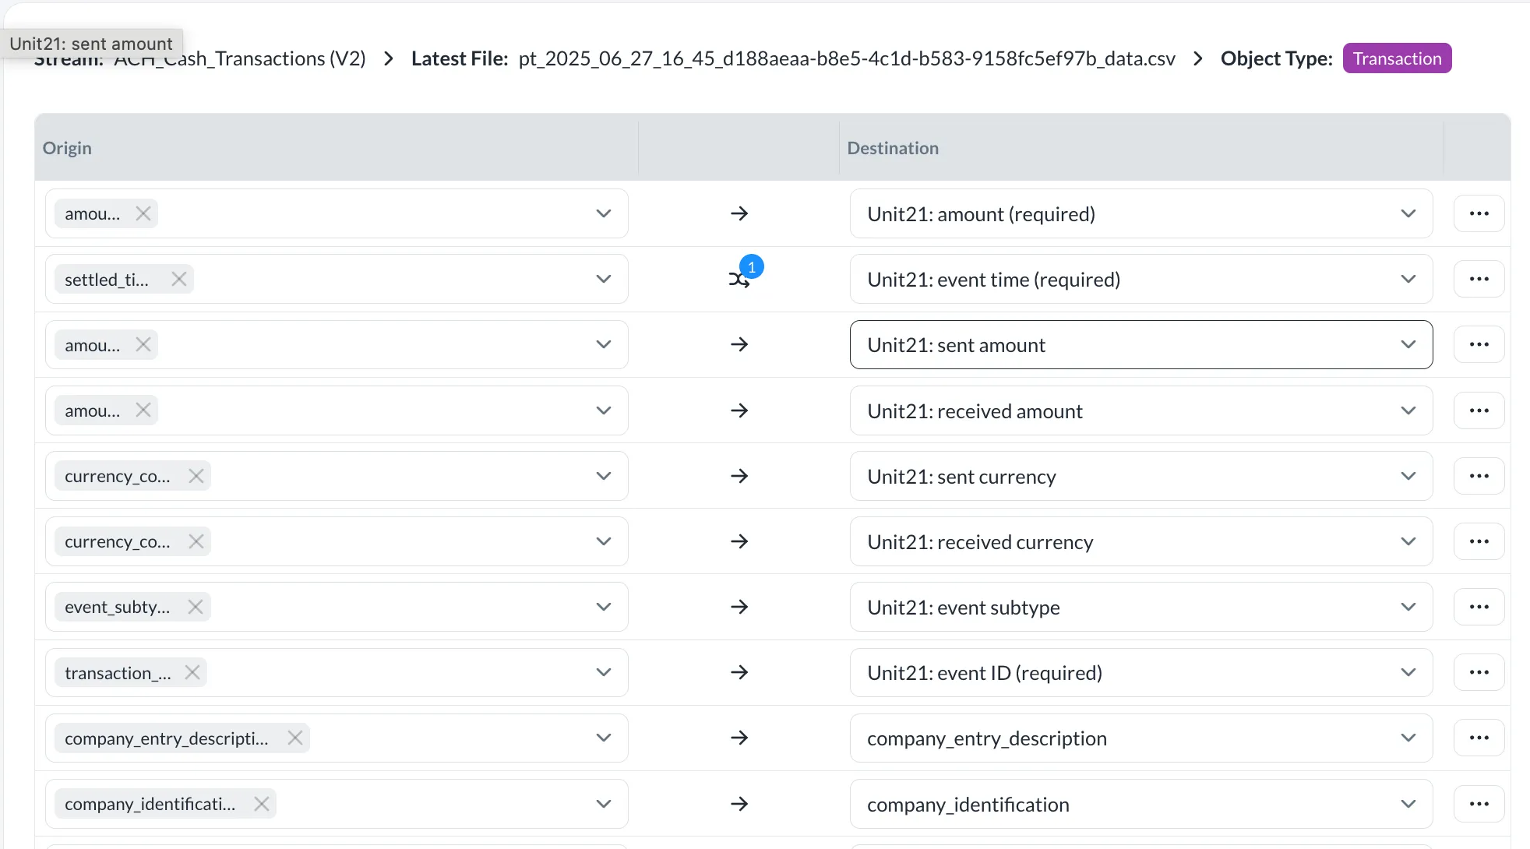Expand origin dropdown for company_identification row
The image size is (1530, 849).
pos(603,804)
